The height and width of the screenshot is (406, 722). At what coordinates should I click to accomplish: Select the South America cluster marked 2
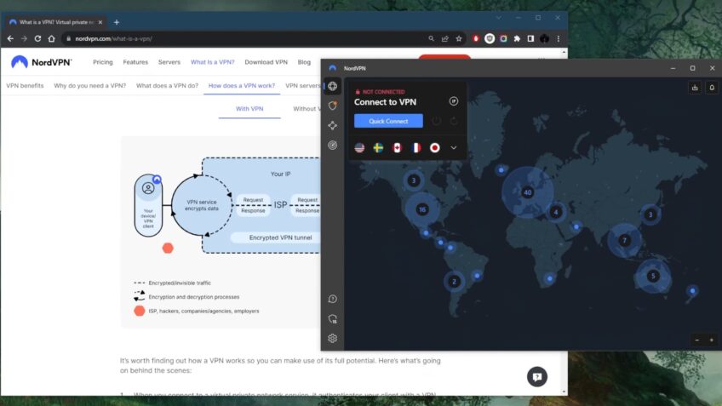(x=454, y=281)
